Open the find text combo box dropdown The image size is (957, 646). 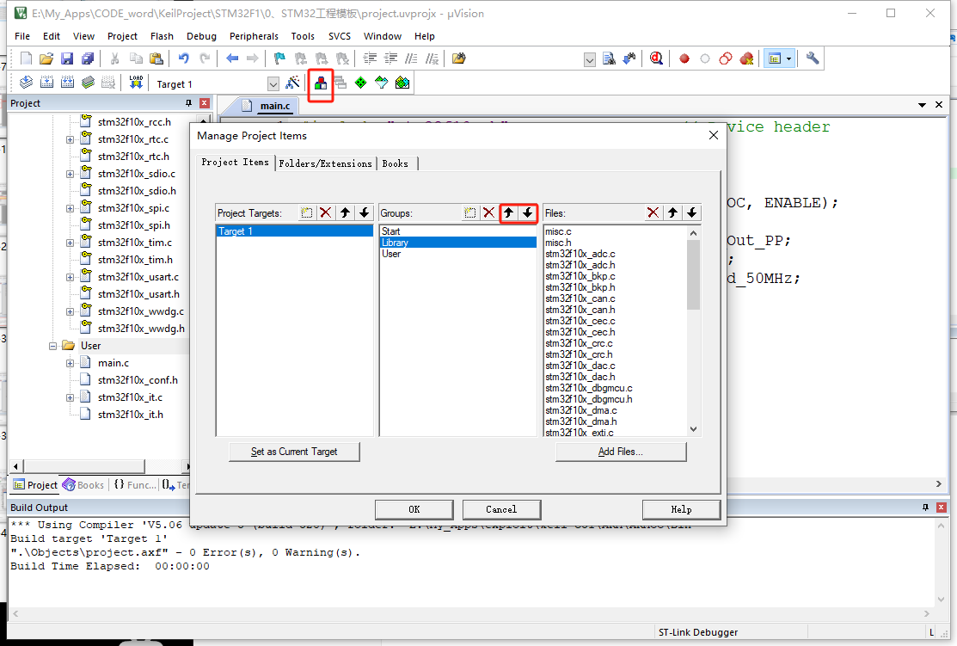[589, 60]
